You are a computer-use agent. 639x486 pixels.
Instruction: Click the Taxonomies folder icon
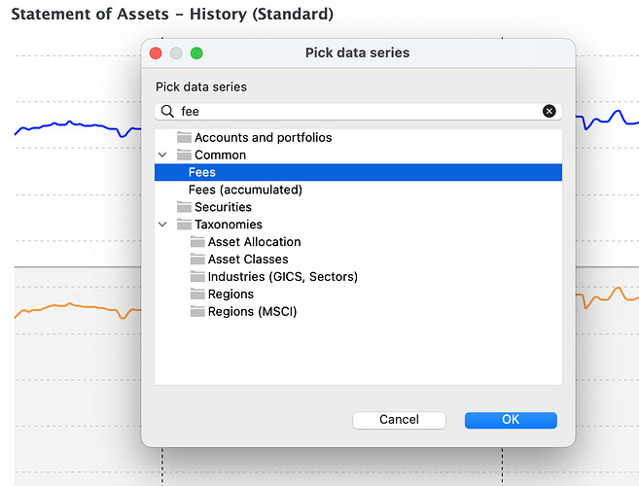click(x=184, y=225)
